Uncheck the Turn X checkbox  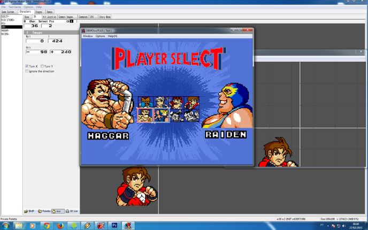(27, 66)
